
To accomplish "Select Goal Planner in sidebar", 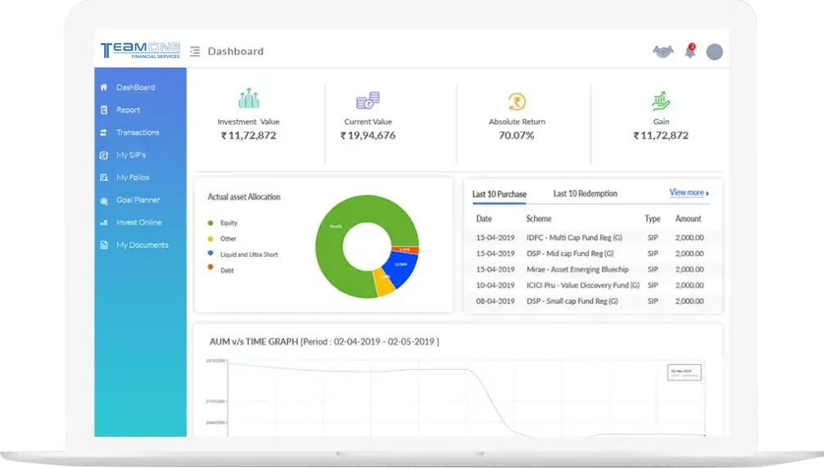I will click(138, 200).
